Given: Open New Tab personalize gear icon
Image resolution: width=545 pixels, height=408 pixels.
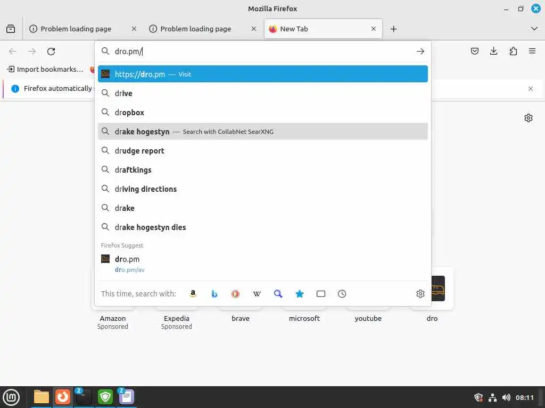Looking at the screenshot, I should click(x=529, y=118).
